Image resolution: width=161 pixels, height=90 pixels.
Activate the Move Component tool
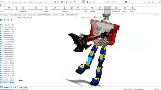click(55, 9)
